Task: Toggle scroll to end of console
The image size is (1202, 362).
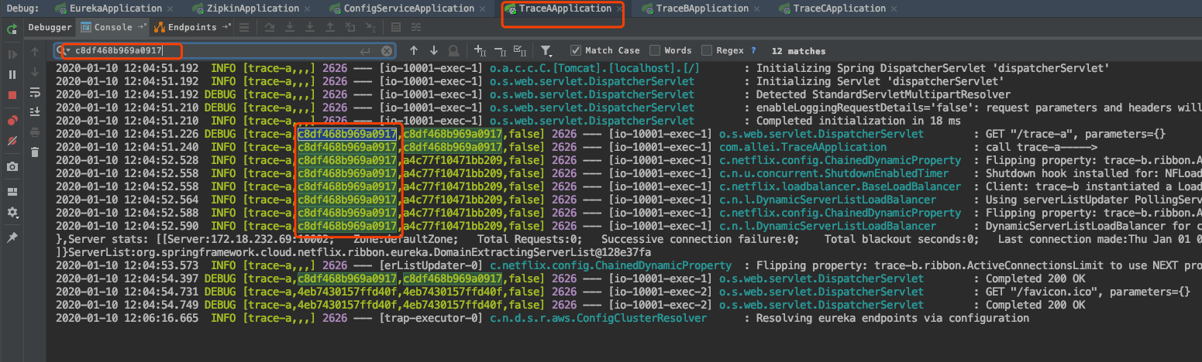Action: (x=35, y=112)
